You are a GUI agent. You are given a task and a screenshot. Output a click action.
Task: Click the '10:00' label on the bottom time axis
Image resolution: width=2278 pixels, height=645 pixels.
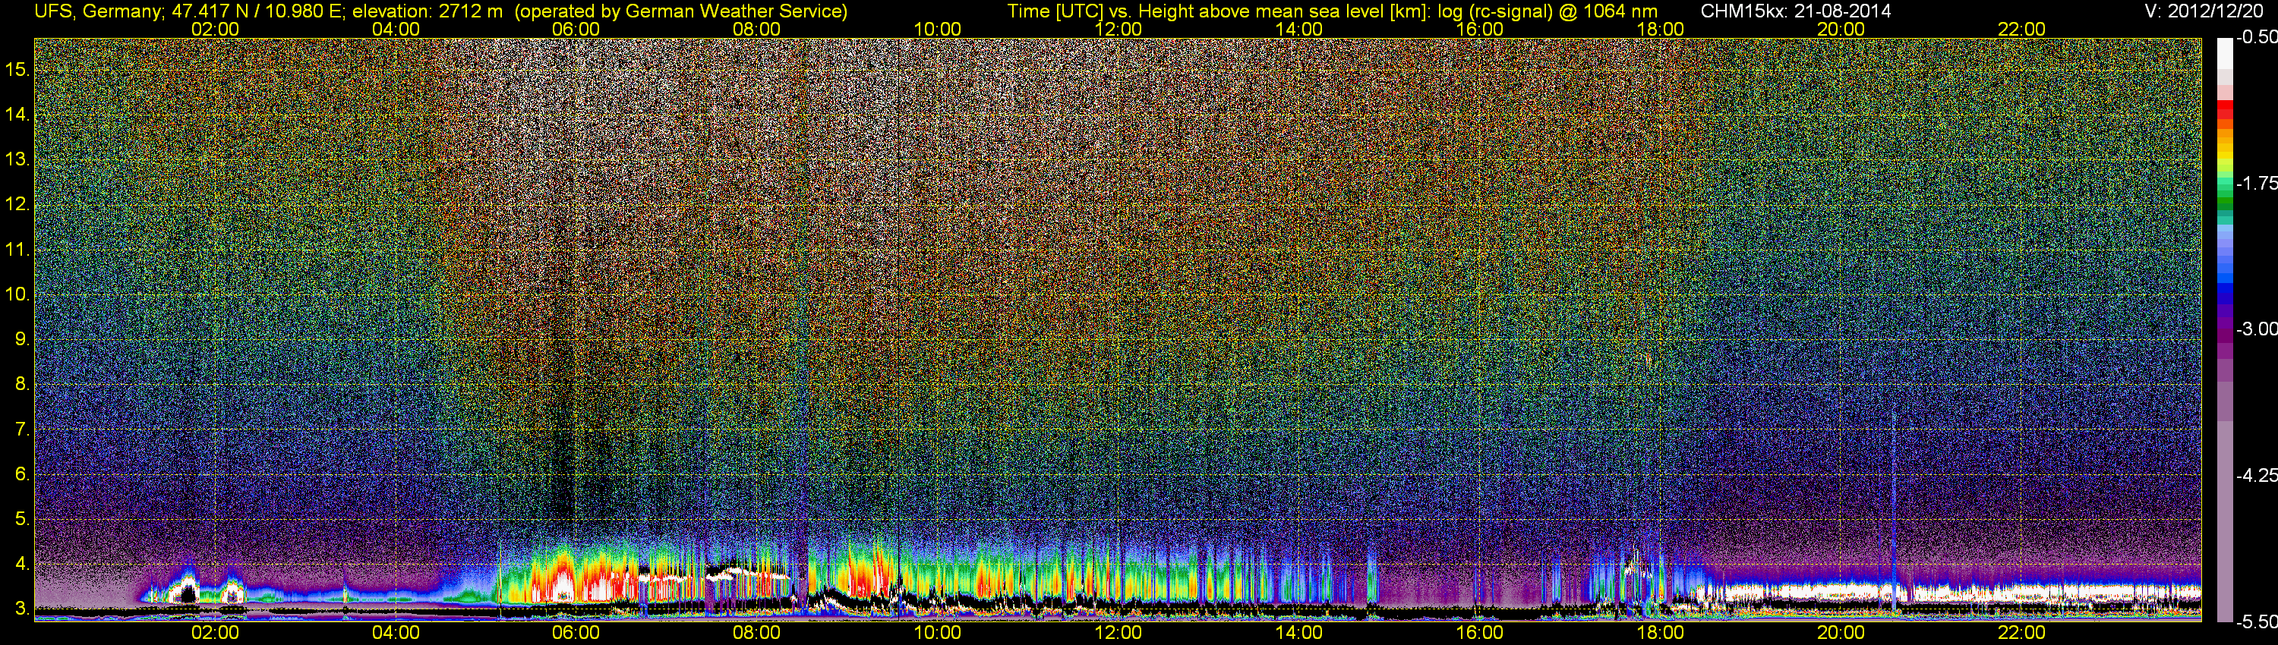937,633
